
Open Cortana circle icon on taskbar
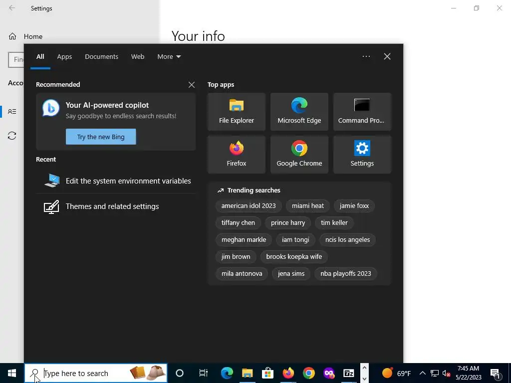[180, 373]
